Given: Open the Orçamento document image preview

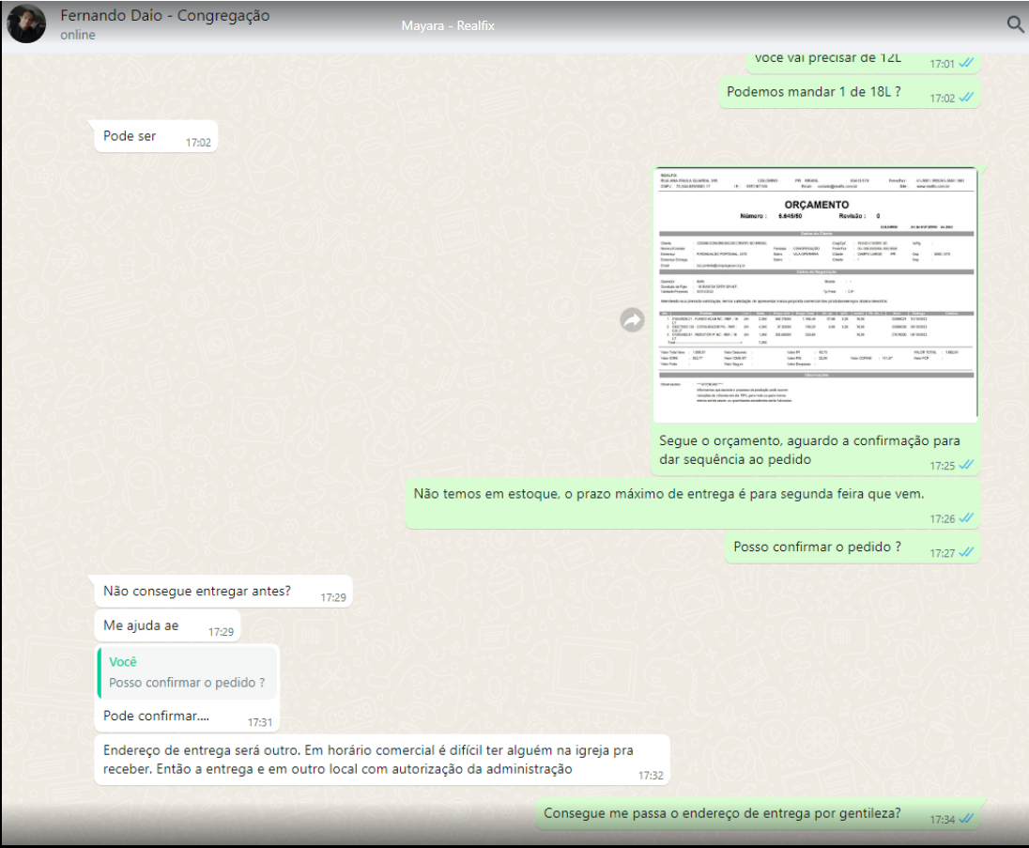Looking at the screenshot, I should tap(815, 295).
